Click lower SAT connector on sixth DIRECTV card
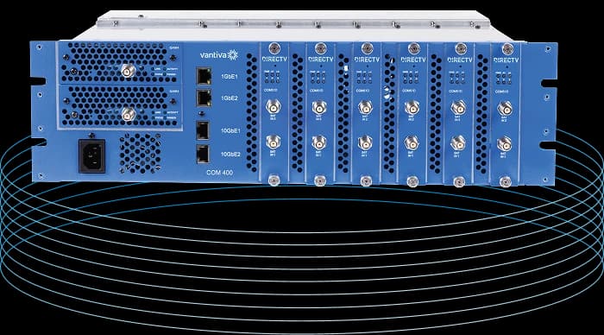The width and height of the screenshot is (604, 335). point(504,144)
